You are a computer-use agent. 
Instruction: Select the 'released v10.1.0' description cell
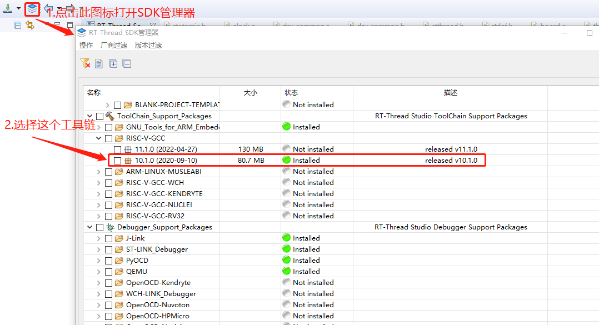pyautogui.click(x=451, y=161)
